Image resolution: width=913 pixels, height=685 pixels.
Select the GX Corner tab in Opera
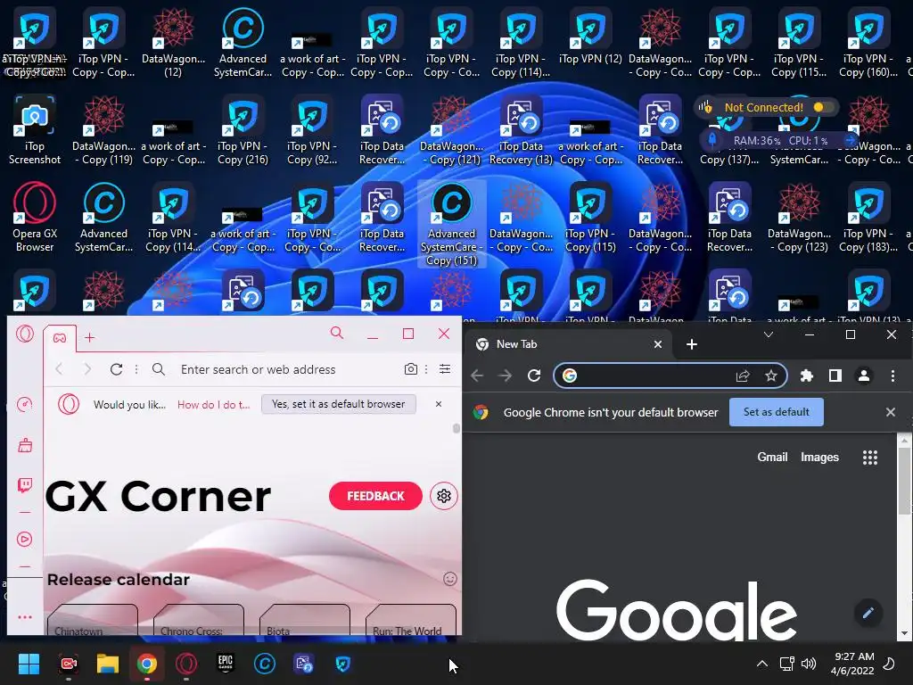tap(60, 338)
